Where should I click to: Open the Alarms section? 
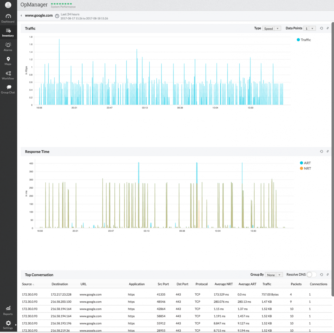(8, 47)
